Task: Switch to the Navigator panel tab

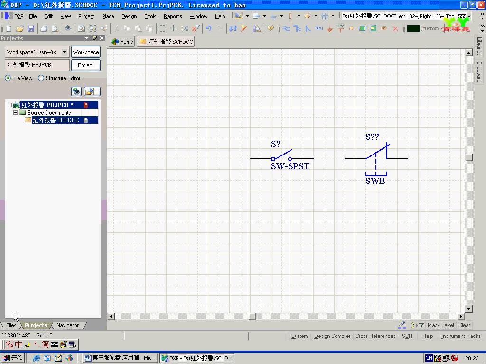Action: (67, 325)
